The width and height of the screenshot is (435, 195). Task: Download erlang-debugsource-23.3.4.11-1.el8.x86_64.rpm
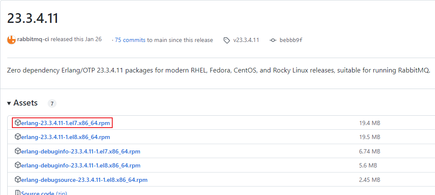tap(84, 180)
